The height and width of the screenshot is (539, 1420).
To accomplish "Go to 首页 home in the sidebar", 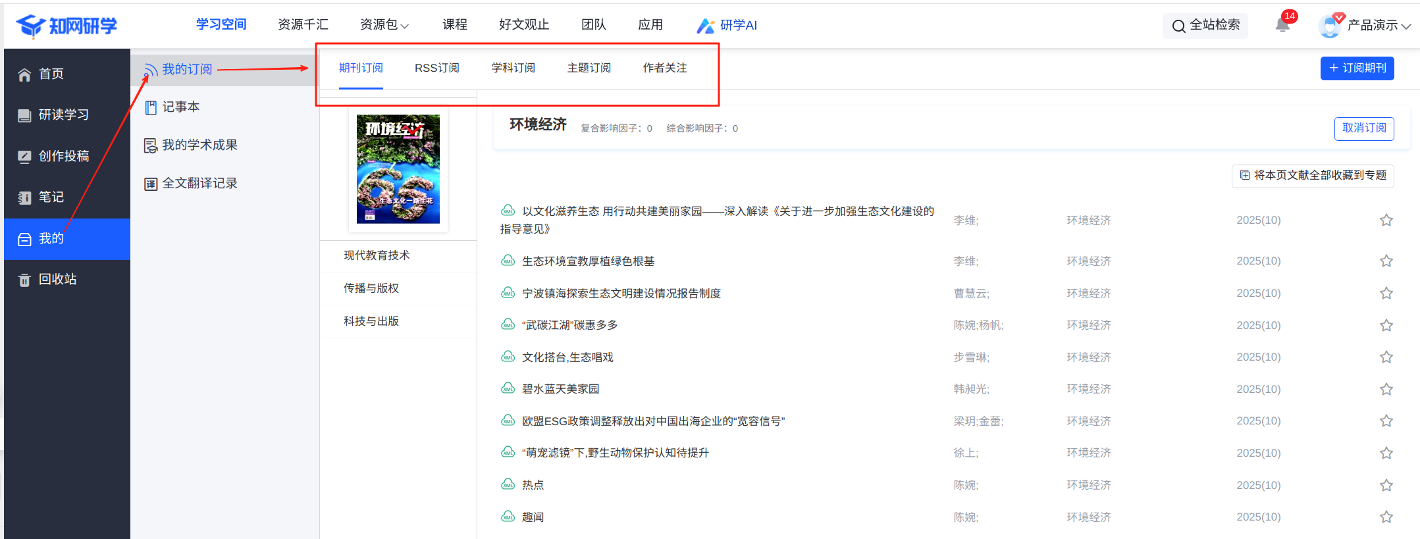I will pos(51,74).
